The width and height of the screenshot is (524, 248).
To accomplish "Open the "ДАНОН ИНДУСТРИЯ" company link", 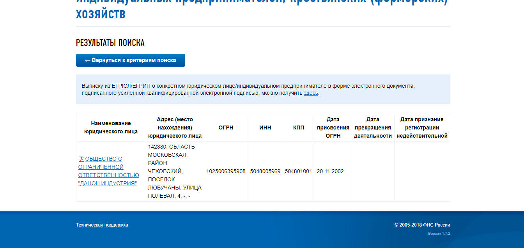I will coord(108,171).
